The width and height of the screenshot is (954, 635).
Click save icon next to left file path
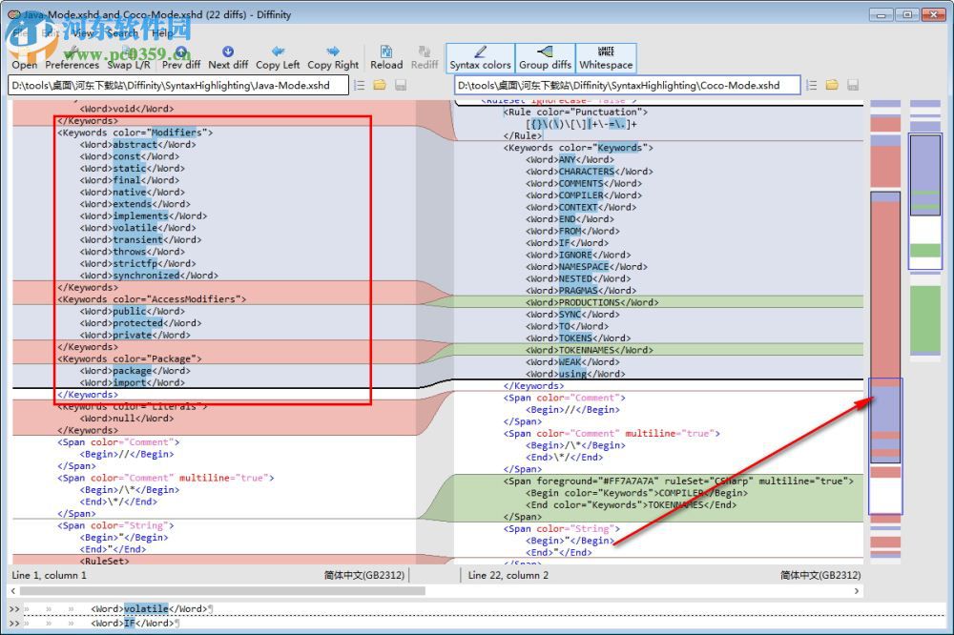tap(401, 85)
